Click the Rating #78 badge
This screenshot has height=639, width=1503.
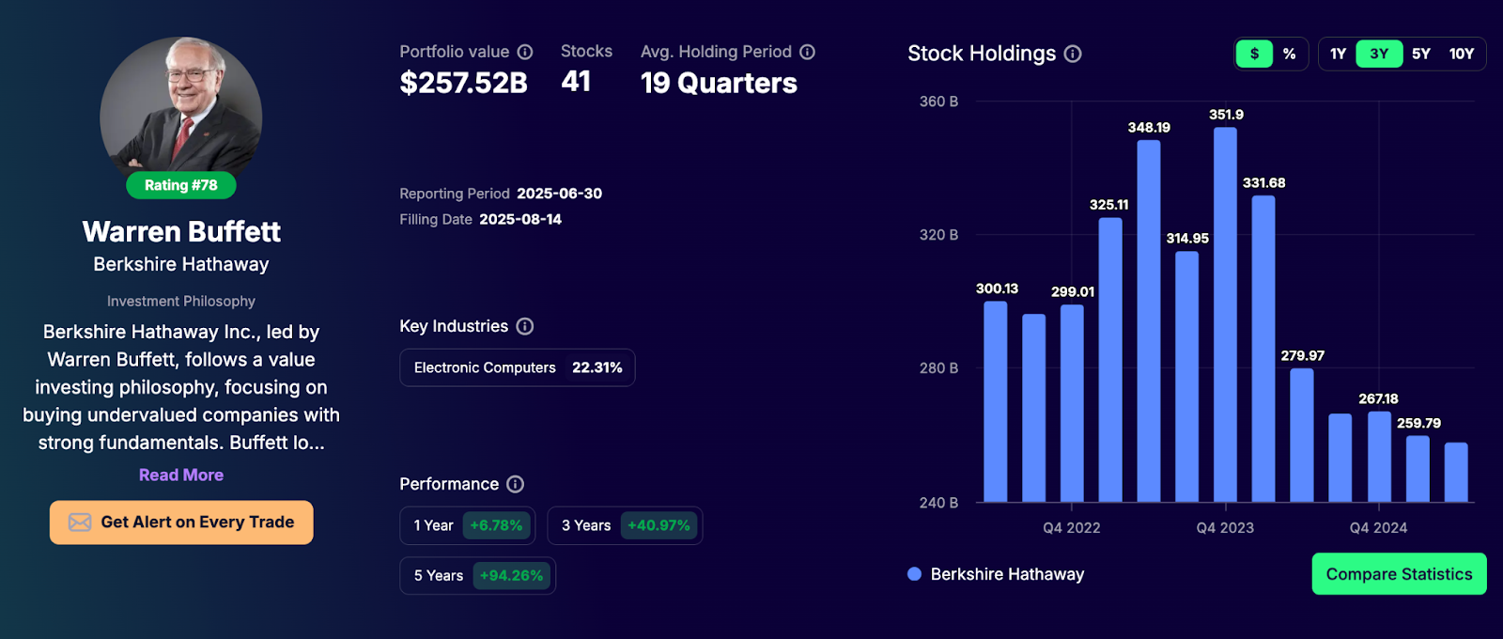point(181,185)
